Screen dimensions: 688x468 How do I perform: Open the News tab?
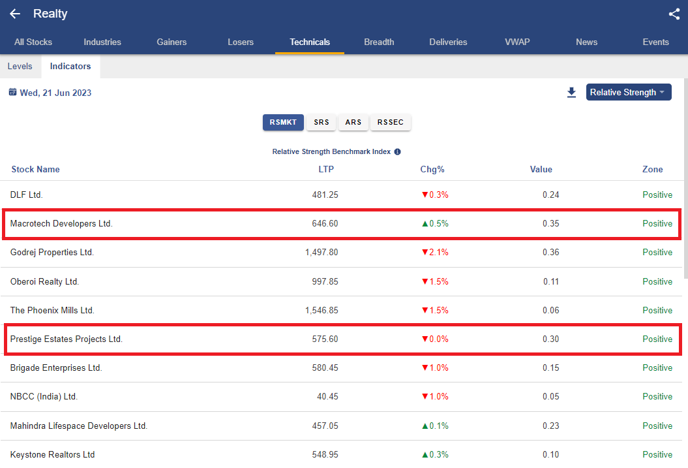[x=587, y=42]
